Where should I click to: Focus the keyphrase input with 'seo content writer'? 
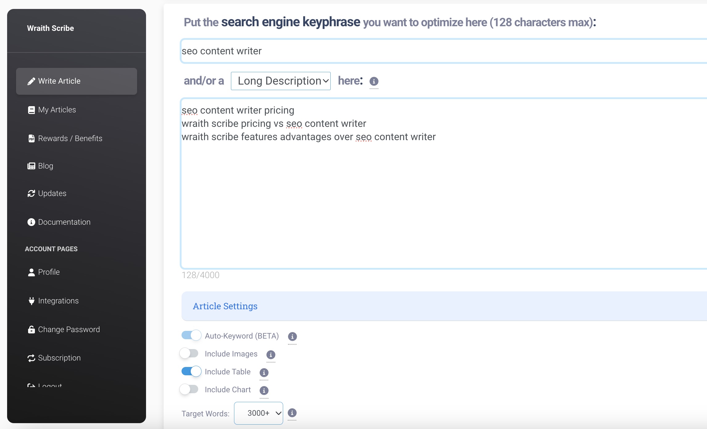tap(444, 51)
